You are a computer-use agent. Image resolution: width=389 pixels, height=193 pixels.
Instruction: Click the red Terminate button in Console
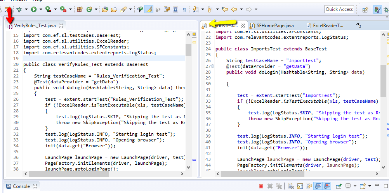(261, 186)
